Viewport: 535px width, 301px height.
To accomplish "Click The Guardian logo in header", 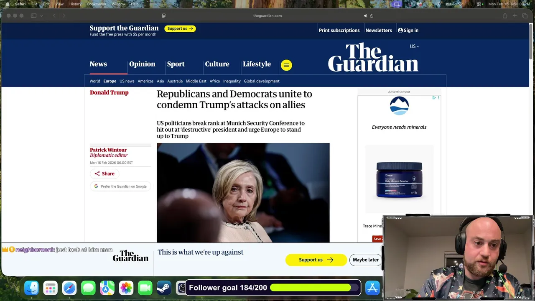I will point(373,57).
